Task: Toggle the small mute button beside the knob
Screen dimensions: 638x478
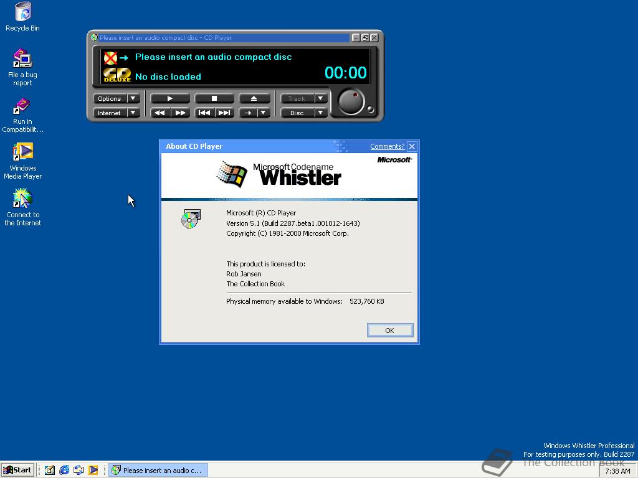Action: [370, 109]
